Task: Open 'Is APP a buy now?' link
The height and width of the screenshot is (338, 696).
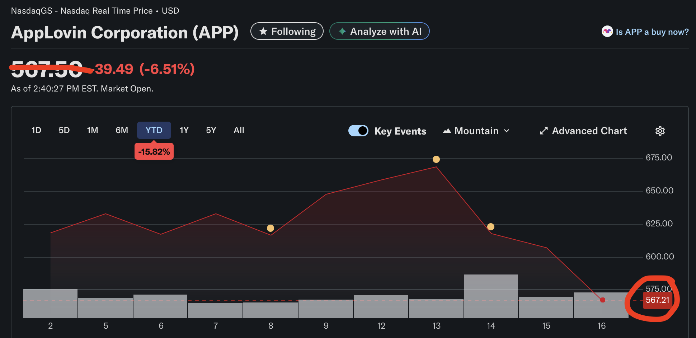Action: click(x=652, y=32)
